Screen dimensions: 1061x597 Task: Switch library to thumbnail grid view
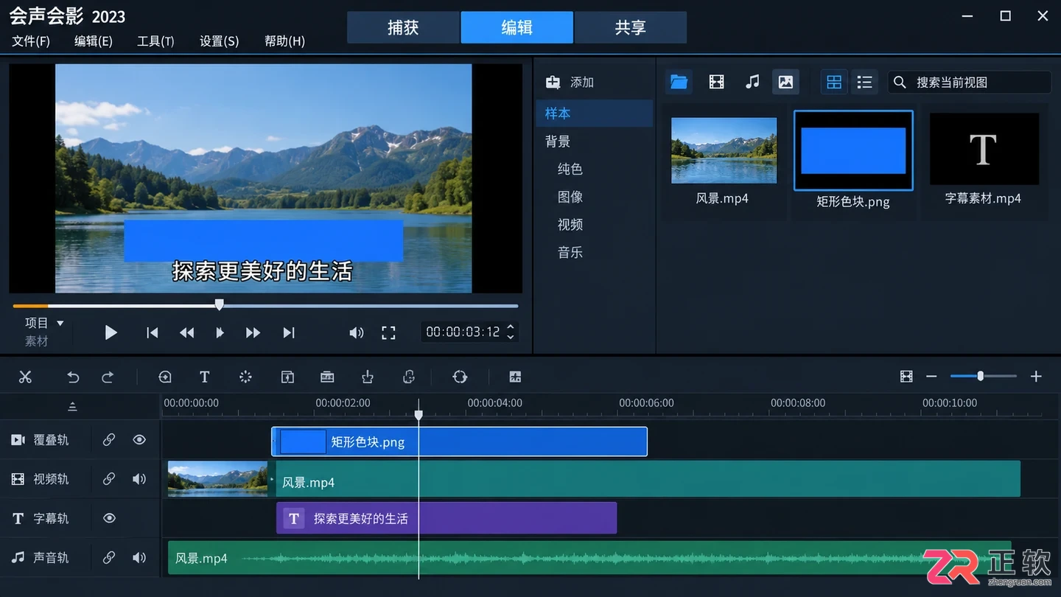pyautogui.click(x=834, y=82)
